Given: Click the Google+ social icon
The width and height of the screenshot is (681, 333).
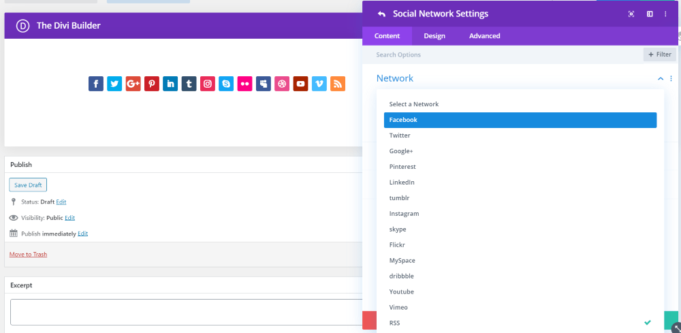Looking at the screenshot, I should (x=133, y=84).
